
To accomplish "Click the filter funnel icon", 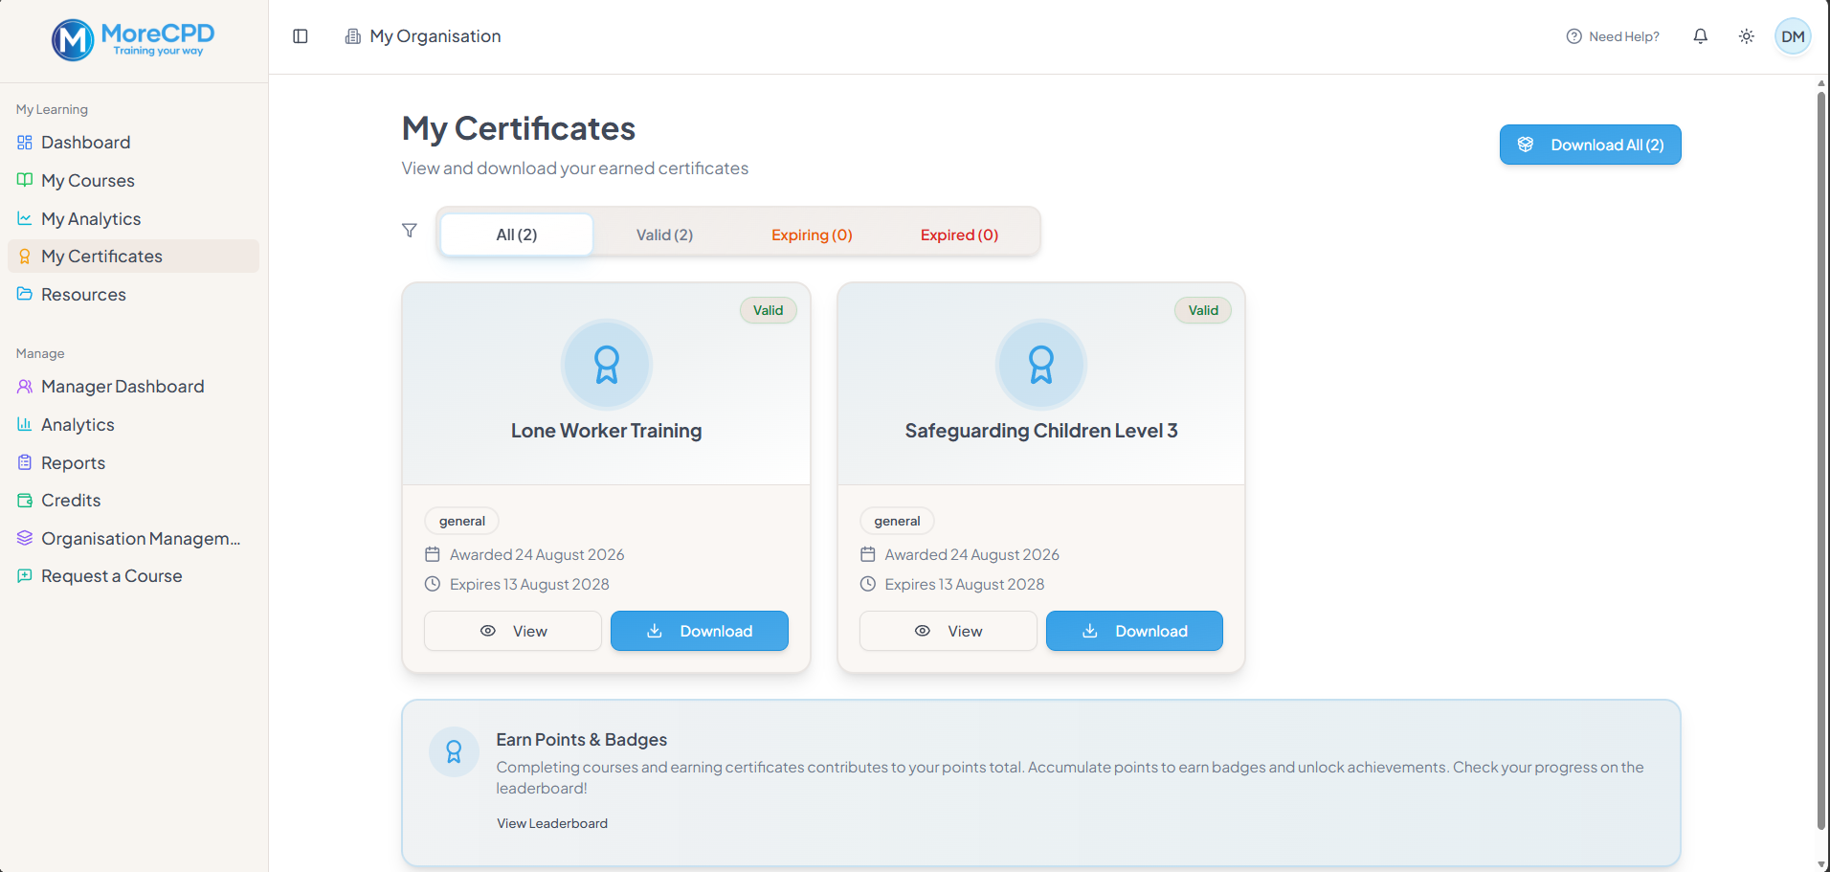I will [410, 231].
